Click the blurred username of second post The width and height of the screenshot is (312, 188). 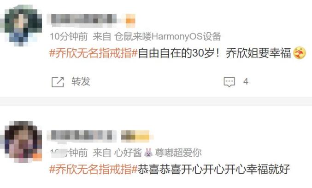[x=82, y=136]
